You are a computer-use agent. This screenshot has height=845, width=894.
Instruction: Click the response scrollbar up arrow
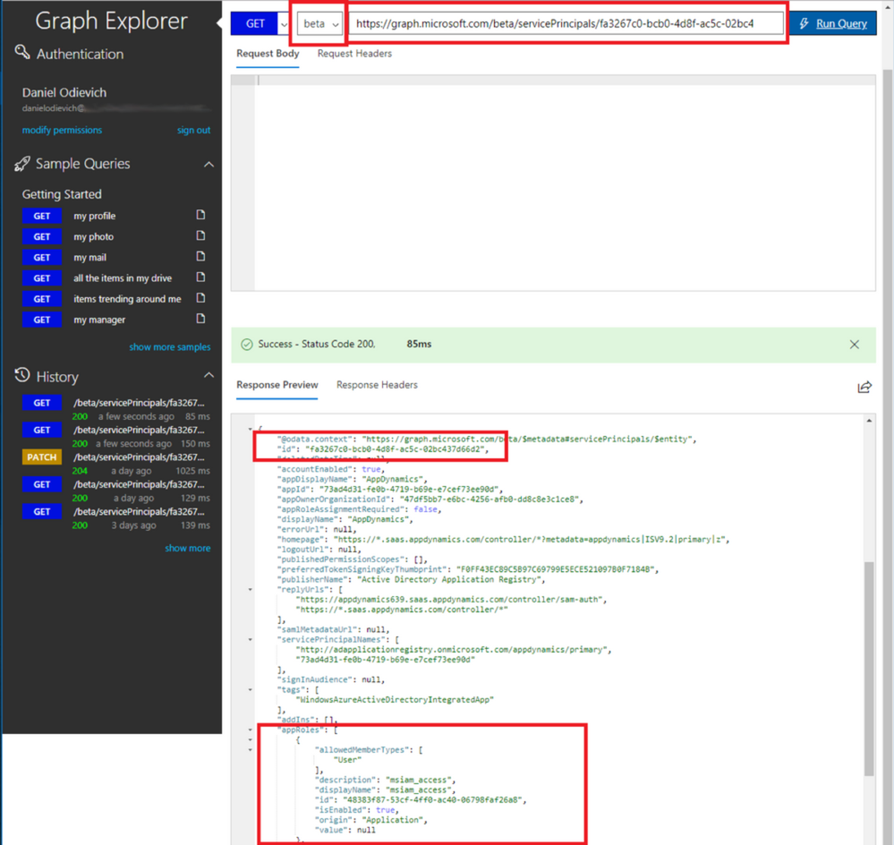click(x=869, y=421)
